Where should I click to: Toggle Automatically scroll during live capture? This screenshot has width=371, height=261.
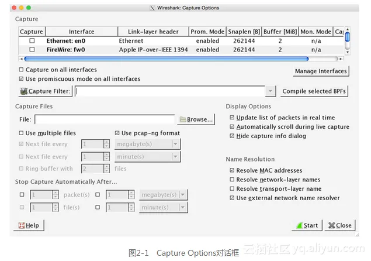click(232, 126)
